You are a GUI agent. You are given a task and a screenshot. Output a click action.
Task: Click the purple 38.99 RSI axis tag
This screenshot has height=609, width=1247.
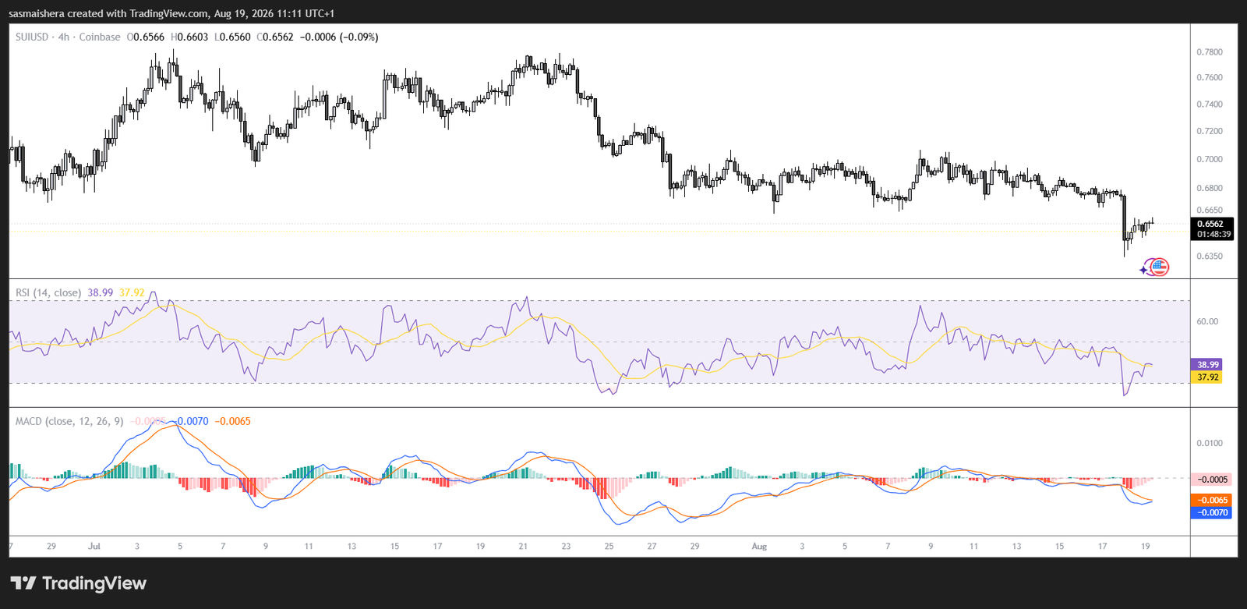point(1207,365)
